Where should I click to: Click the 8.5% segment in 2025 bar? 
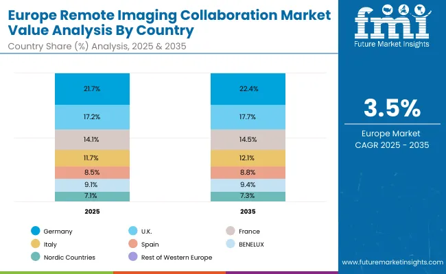(92, 173)
